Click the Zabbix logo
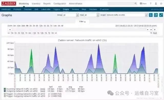The width and height of the screenshot is (164, 100). point(9,4)
